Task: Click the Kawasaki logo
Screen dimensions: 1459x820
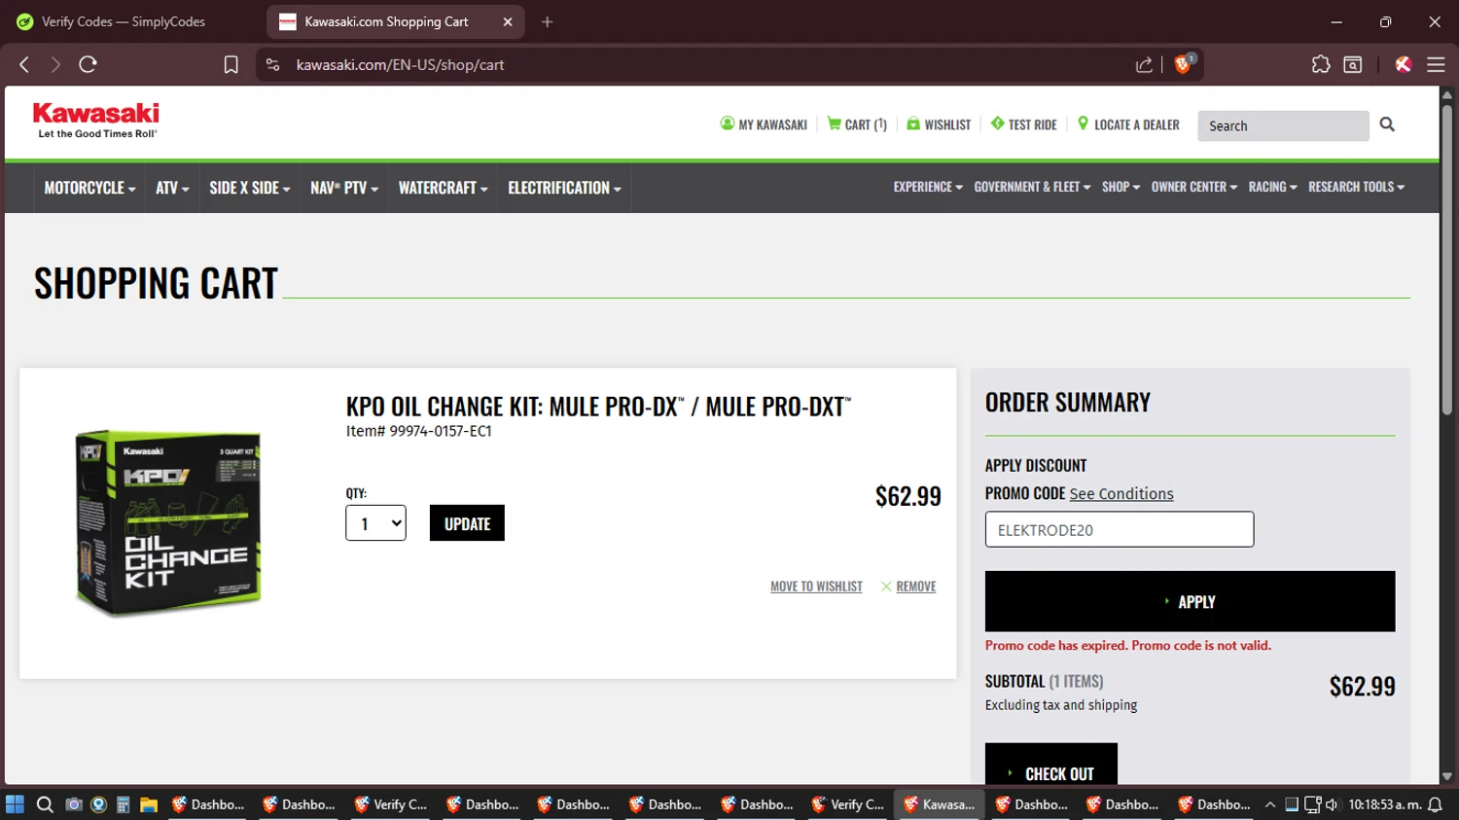Action: (x=95, y=121)
